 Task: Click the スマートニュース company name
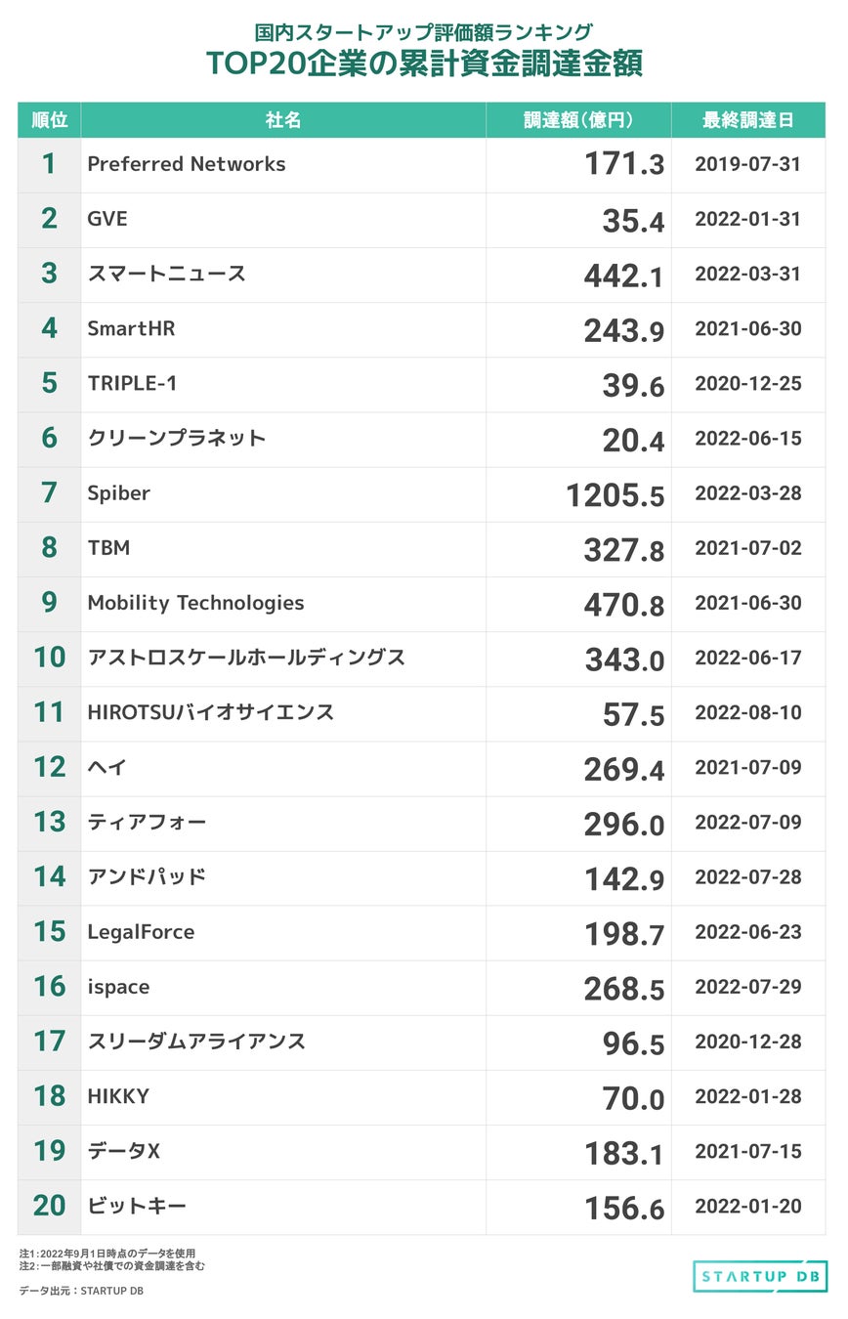(x=166, y=274)
